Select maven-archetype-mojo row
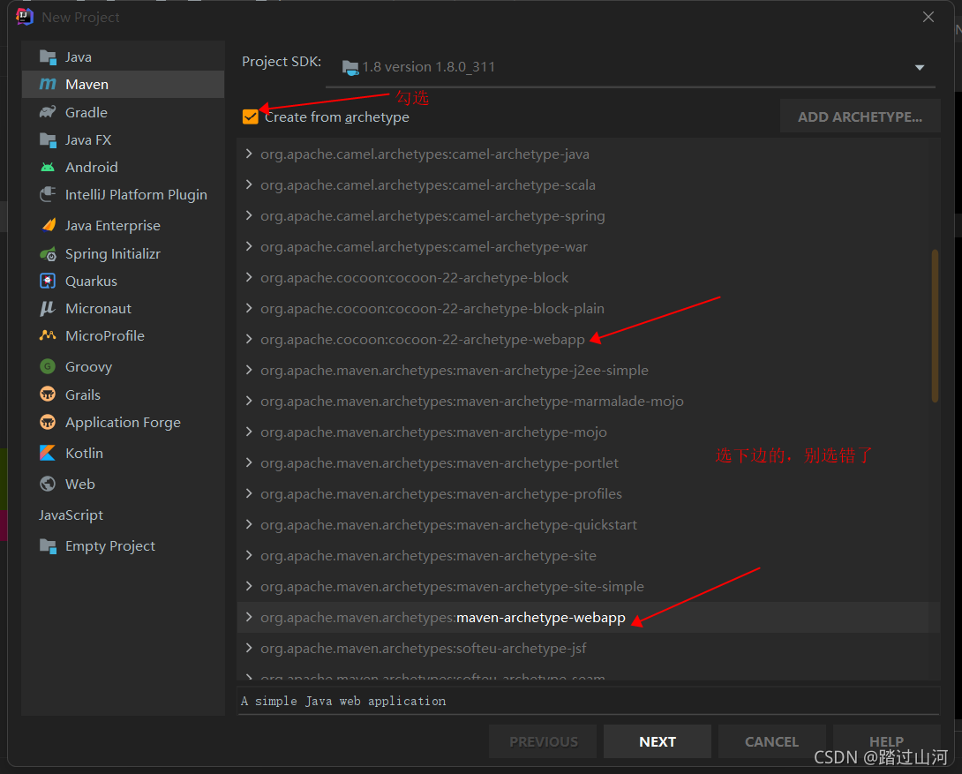 tap(589, 432)
